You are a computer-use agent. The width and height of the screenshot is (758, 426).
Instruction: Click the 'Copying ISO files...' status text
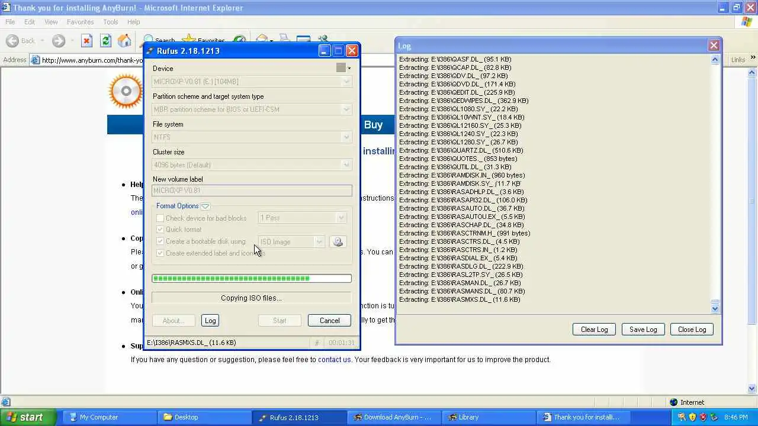(x=251, y=298)
